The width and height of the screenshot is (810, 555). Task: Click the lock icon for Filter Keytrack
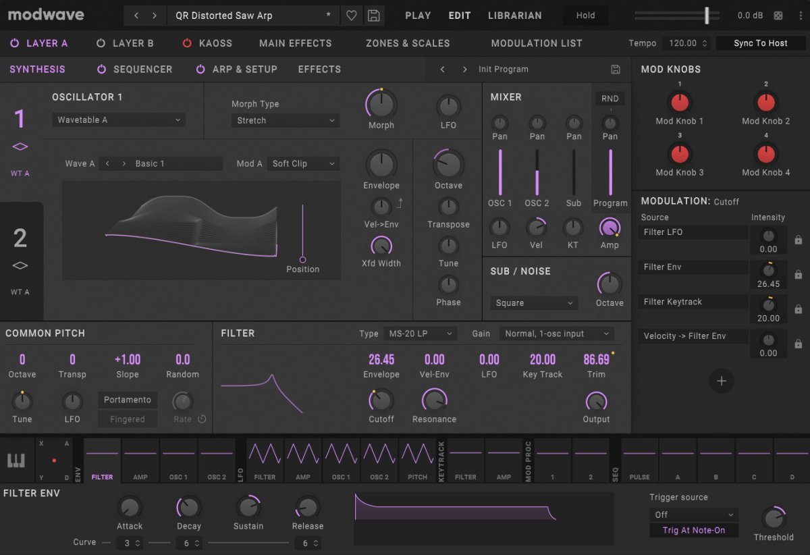coord(799,309)
